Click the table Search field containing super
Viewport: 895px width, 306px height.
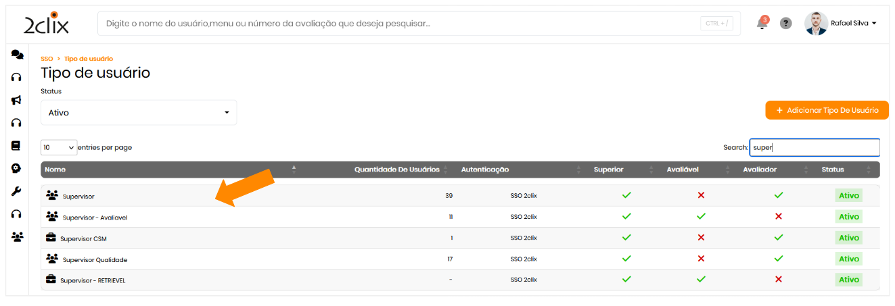point(814,147)
